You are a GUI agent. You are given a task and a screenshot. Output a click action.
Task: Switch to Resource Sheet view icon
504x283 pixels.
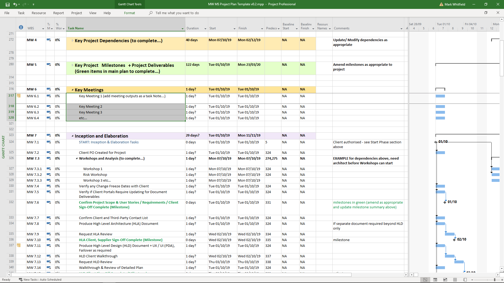(455, 280)
